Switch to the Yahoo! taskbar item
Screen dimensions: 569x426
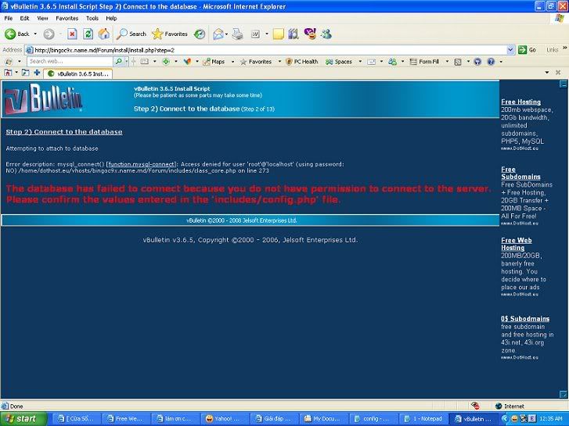click(x=225, y=419)
